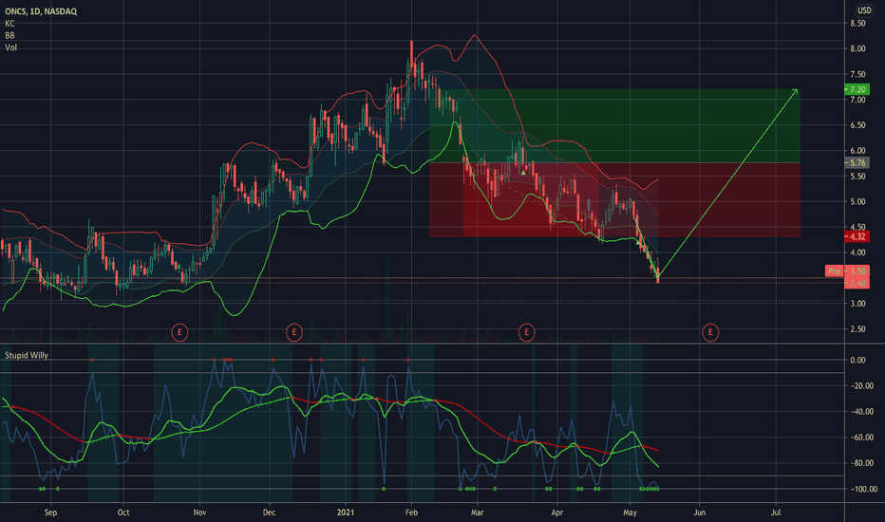Click the Jul label on time axis
Viewport: 885px width, 522px height.
[x=776, y=513]
